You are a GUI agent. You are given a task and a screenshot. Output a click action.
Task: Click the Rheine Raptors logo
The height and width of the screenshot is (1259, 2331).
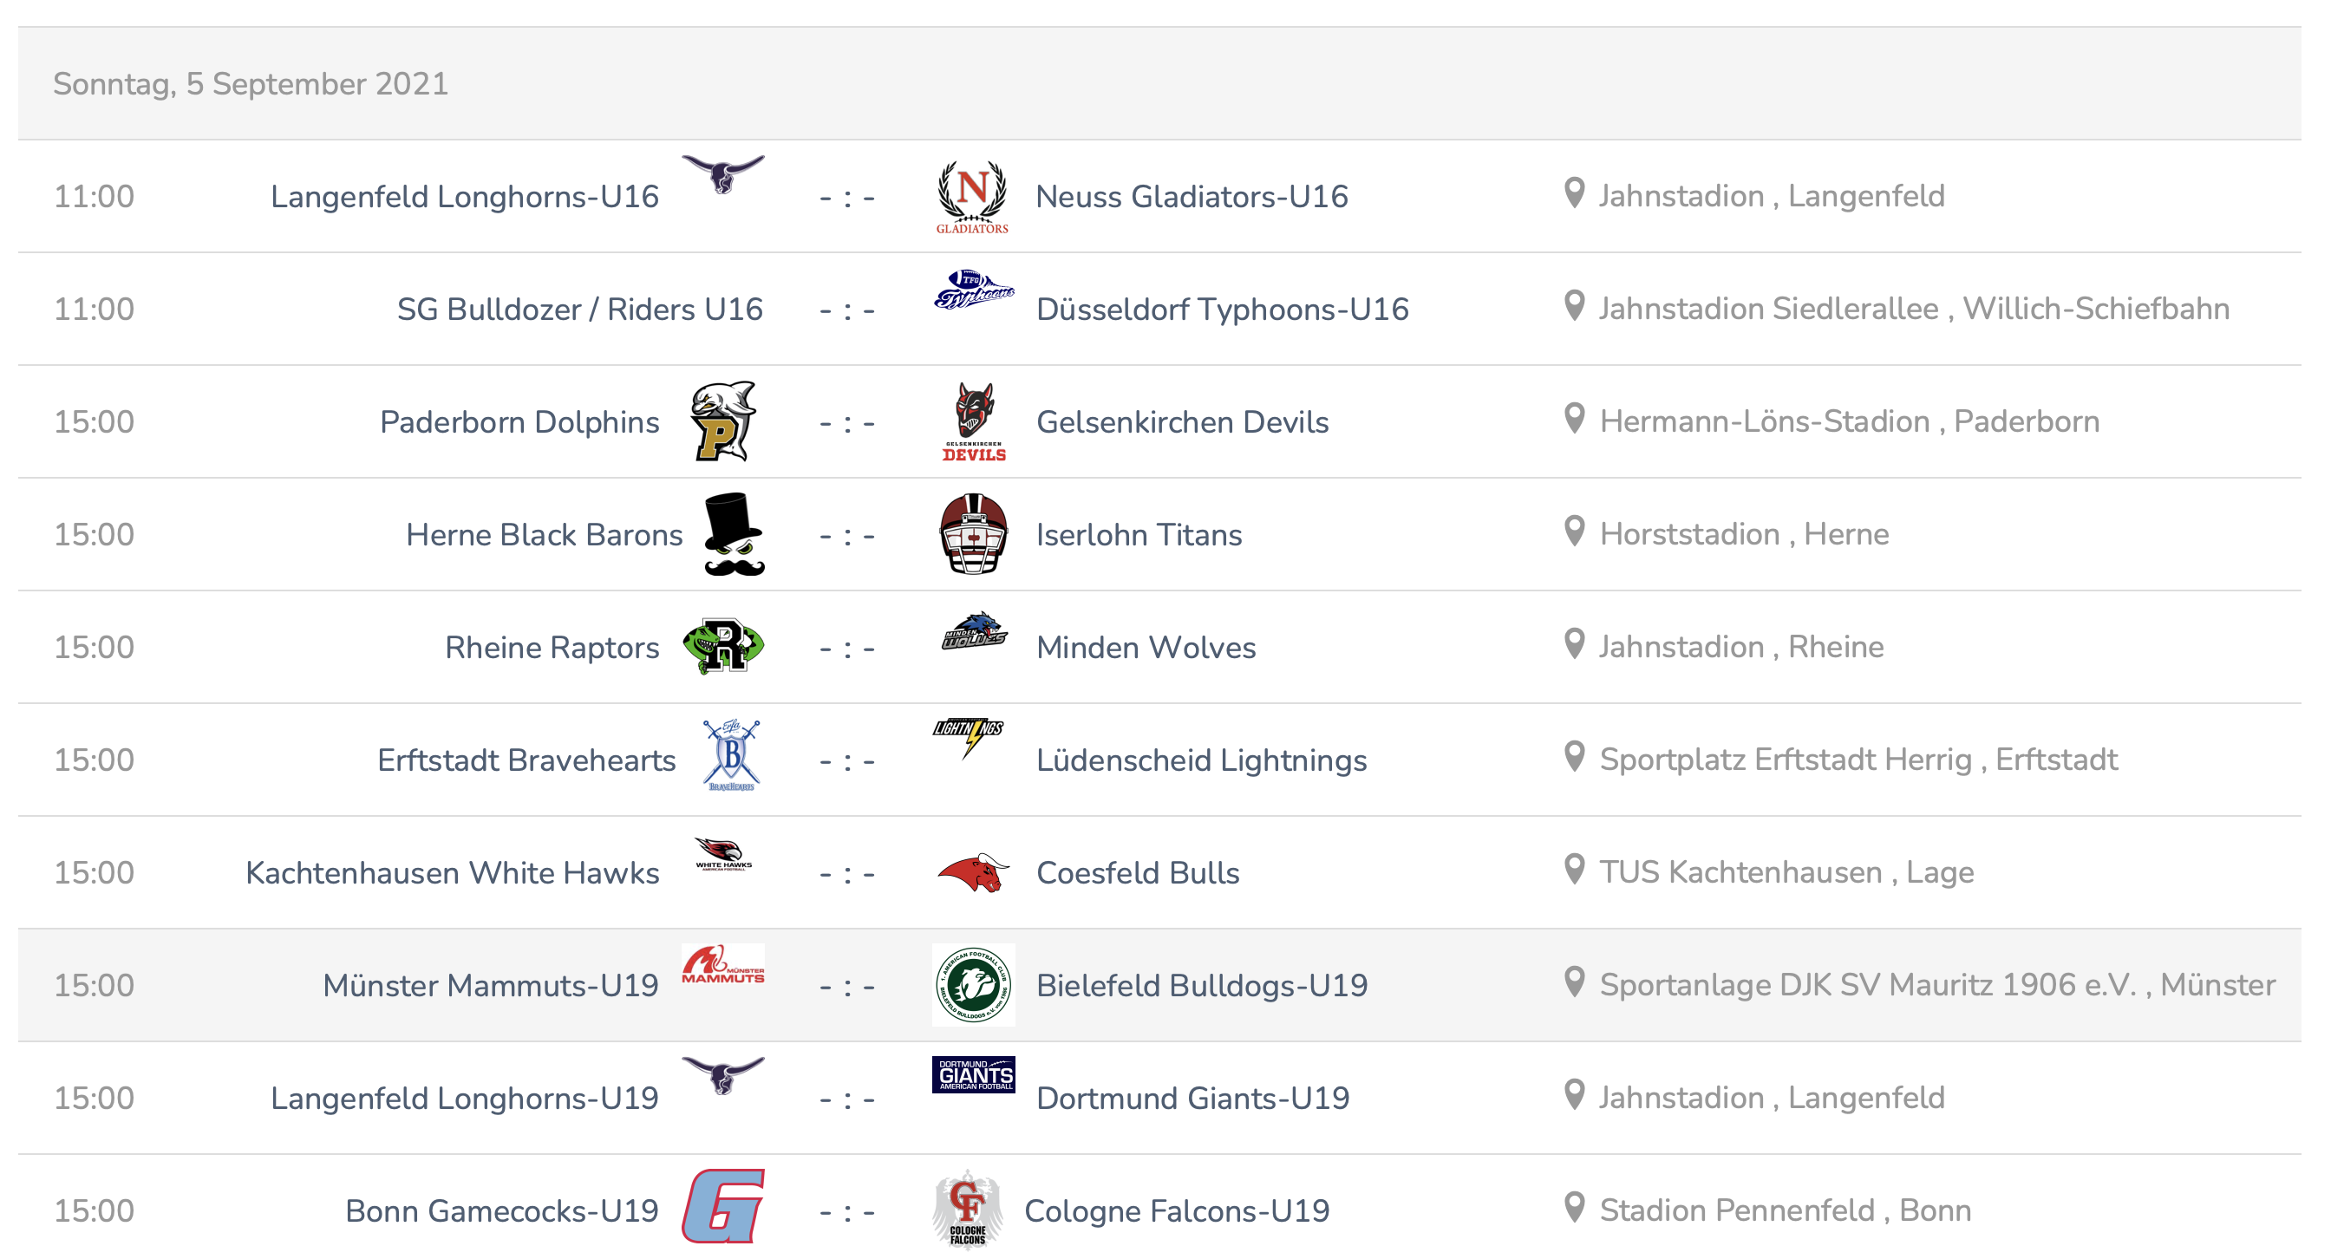point(723,647)
